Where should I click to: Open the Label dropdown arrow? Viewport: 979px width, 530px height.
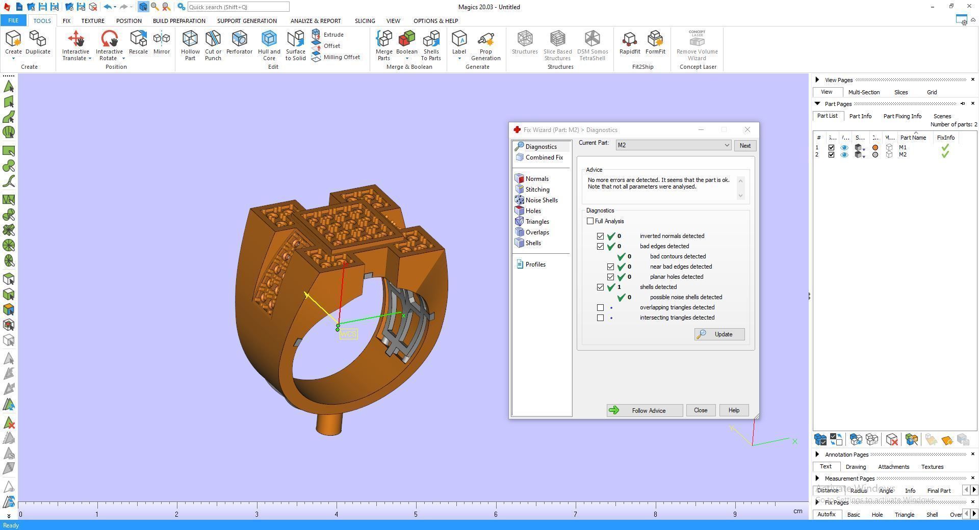tap(459, 59)
